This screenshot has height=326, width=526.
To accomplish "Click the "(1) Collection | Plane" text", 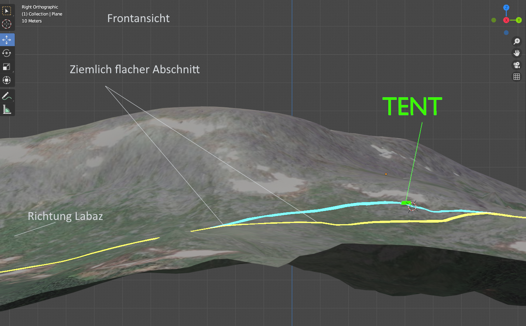I will coord(42,14).
